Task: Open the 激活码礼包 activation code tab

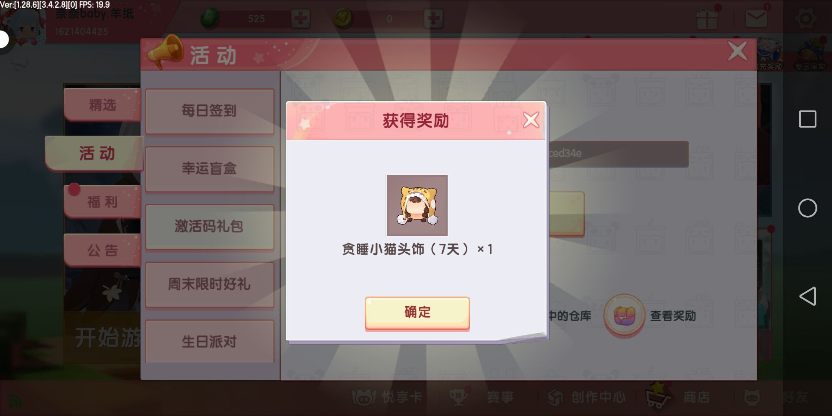Action: 210,226
